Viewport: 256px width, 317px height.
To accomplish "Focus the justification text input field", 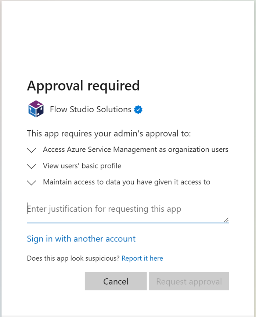I will click(x=125, y=209).
